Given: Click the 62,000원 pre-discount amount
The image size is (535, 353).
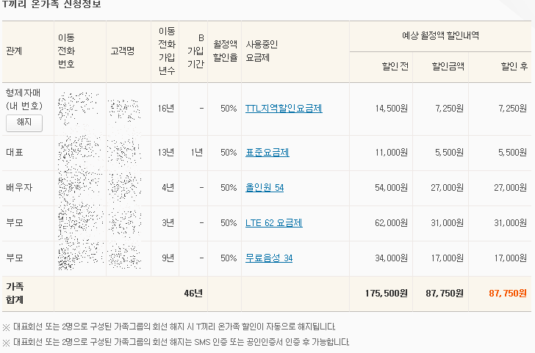Looking at the screenshot, I should [391, 223].
